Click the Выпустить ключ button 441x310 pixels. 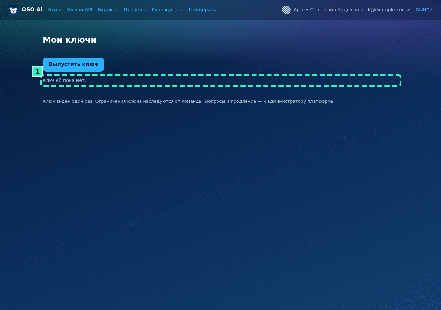coord(73,64)
